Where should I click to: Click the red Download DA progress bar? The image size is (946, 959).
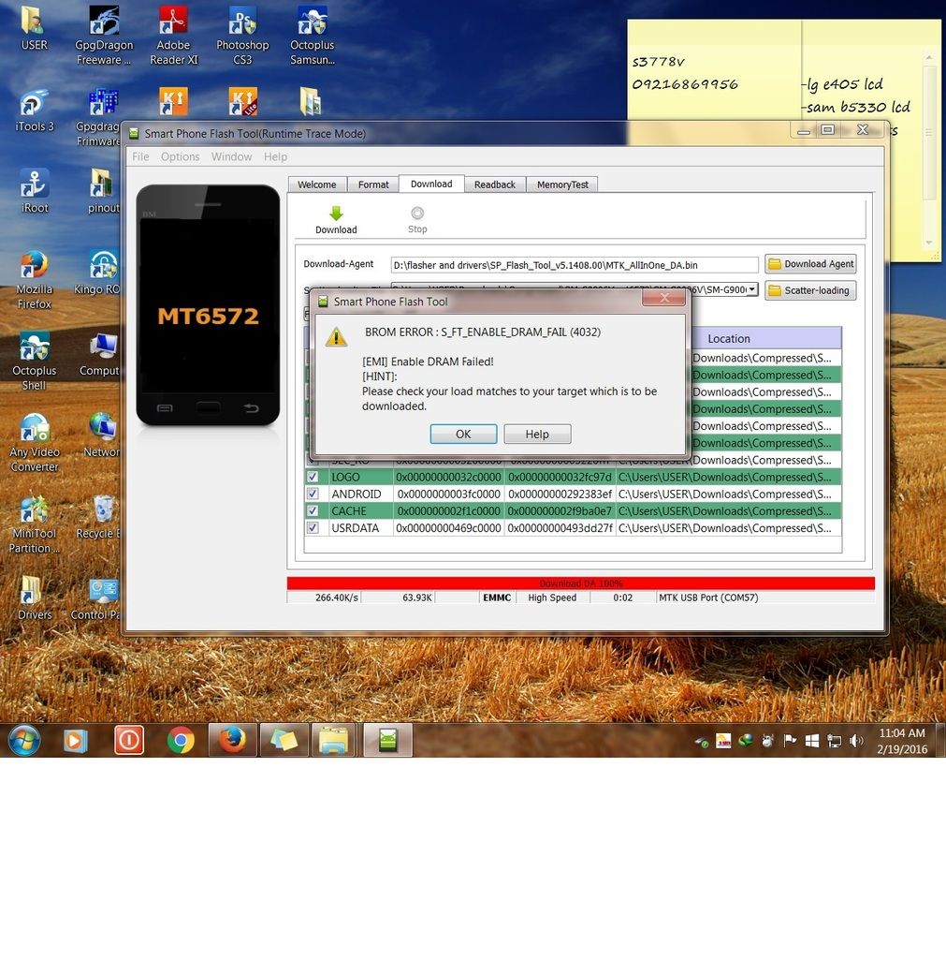[x=580, y=583]
